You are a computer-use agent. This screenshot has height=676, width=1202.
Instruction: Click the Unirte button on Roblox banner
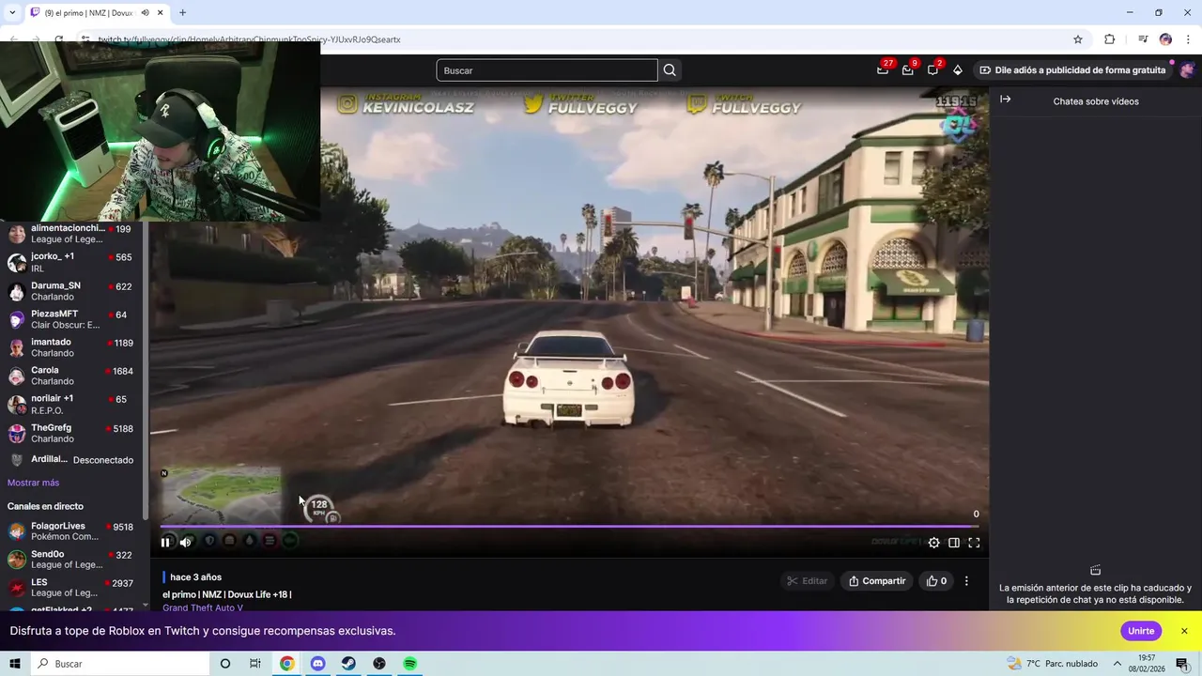coord(1141,631)
